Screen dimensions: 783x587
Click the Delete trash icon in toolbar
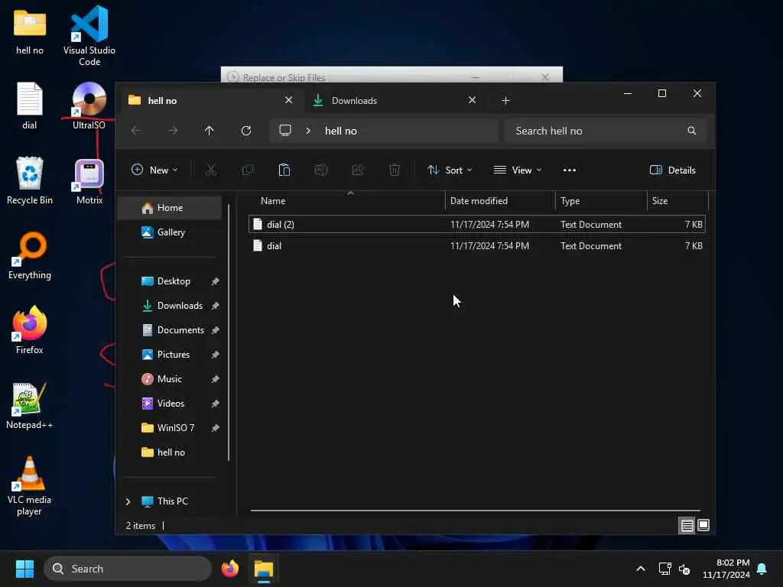coord(394,170)
